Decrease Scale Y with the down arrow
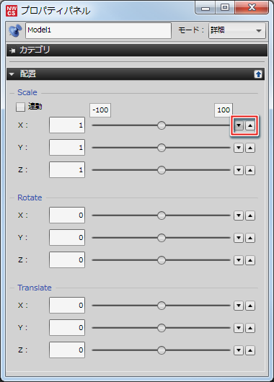The image size is (274, 382). coord(239,148)
